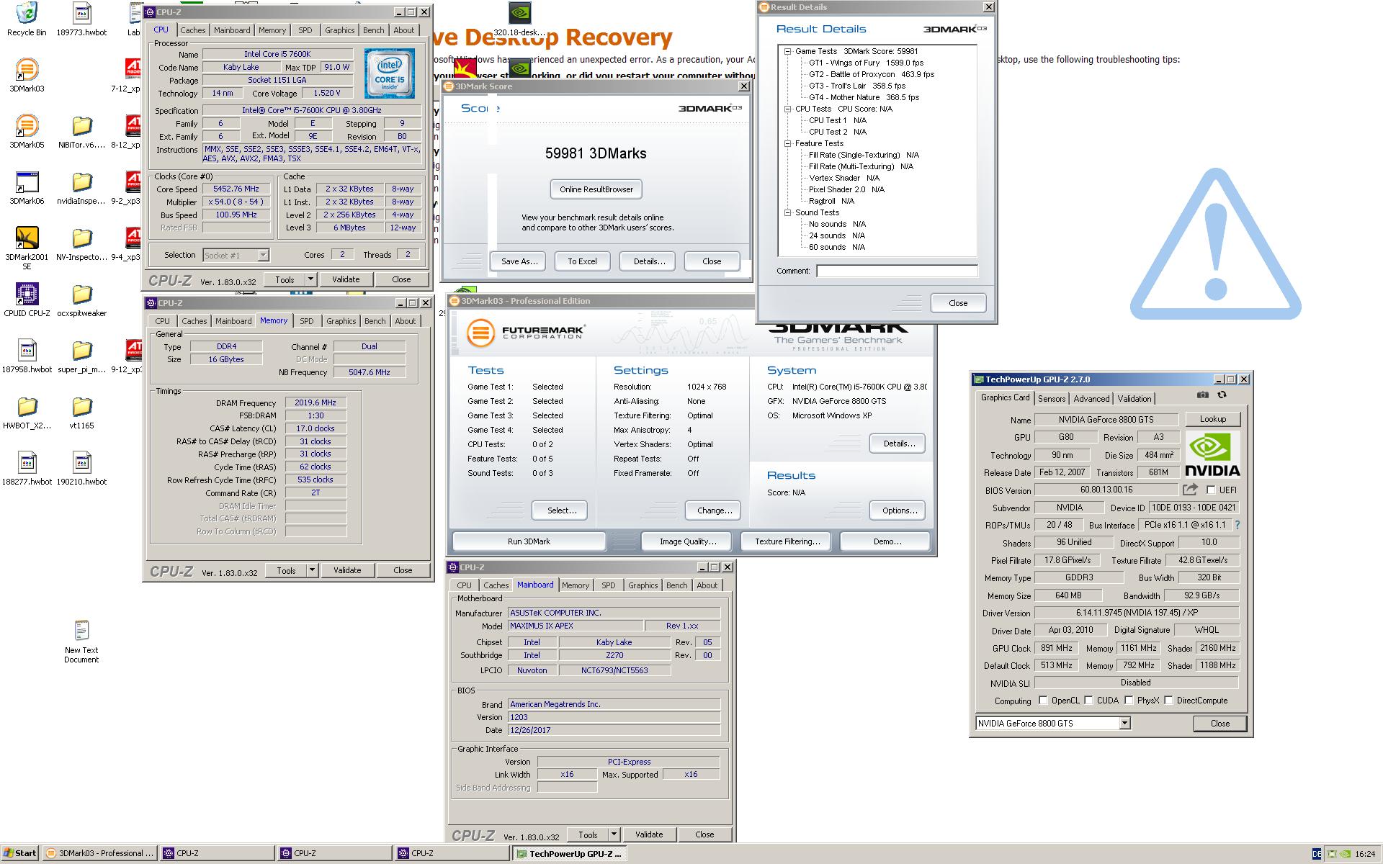This screenshot has width=1383, height=864.
Task: Switch to TechPowerUp GPU-Z taskbar item
Action: coord(570,854)
